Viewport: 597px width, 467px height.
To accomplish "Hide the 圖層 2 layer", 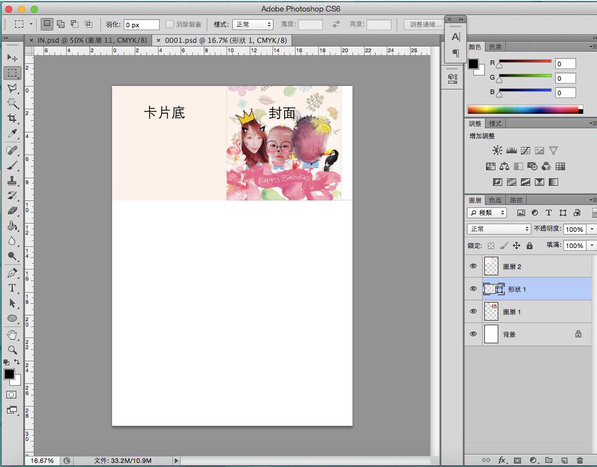I will pyautogui.click(x=473, y=266).
